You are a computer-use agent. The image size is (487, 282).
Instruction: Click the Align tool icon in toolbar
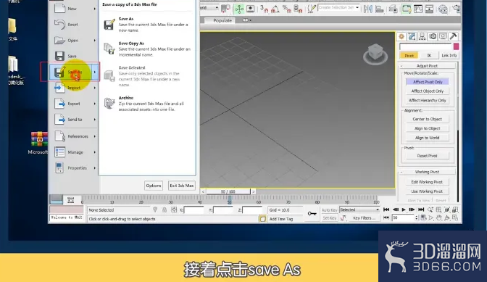[379, 9]
